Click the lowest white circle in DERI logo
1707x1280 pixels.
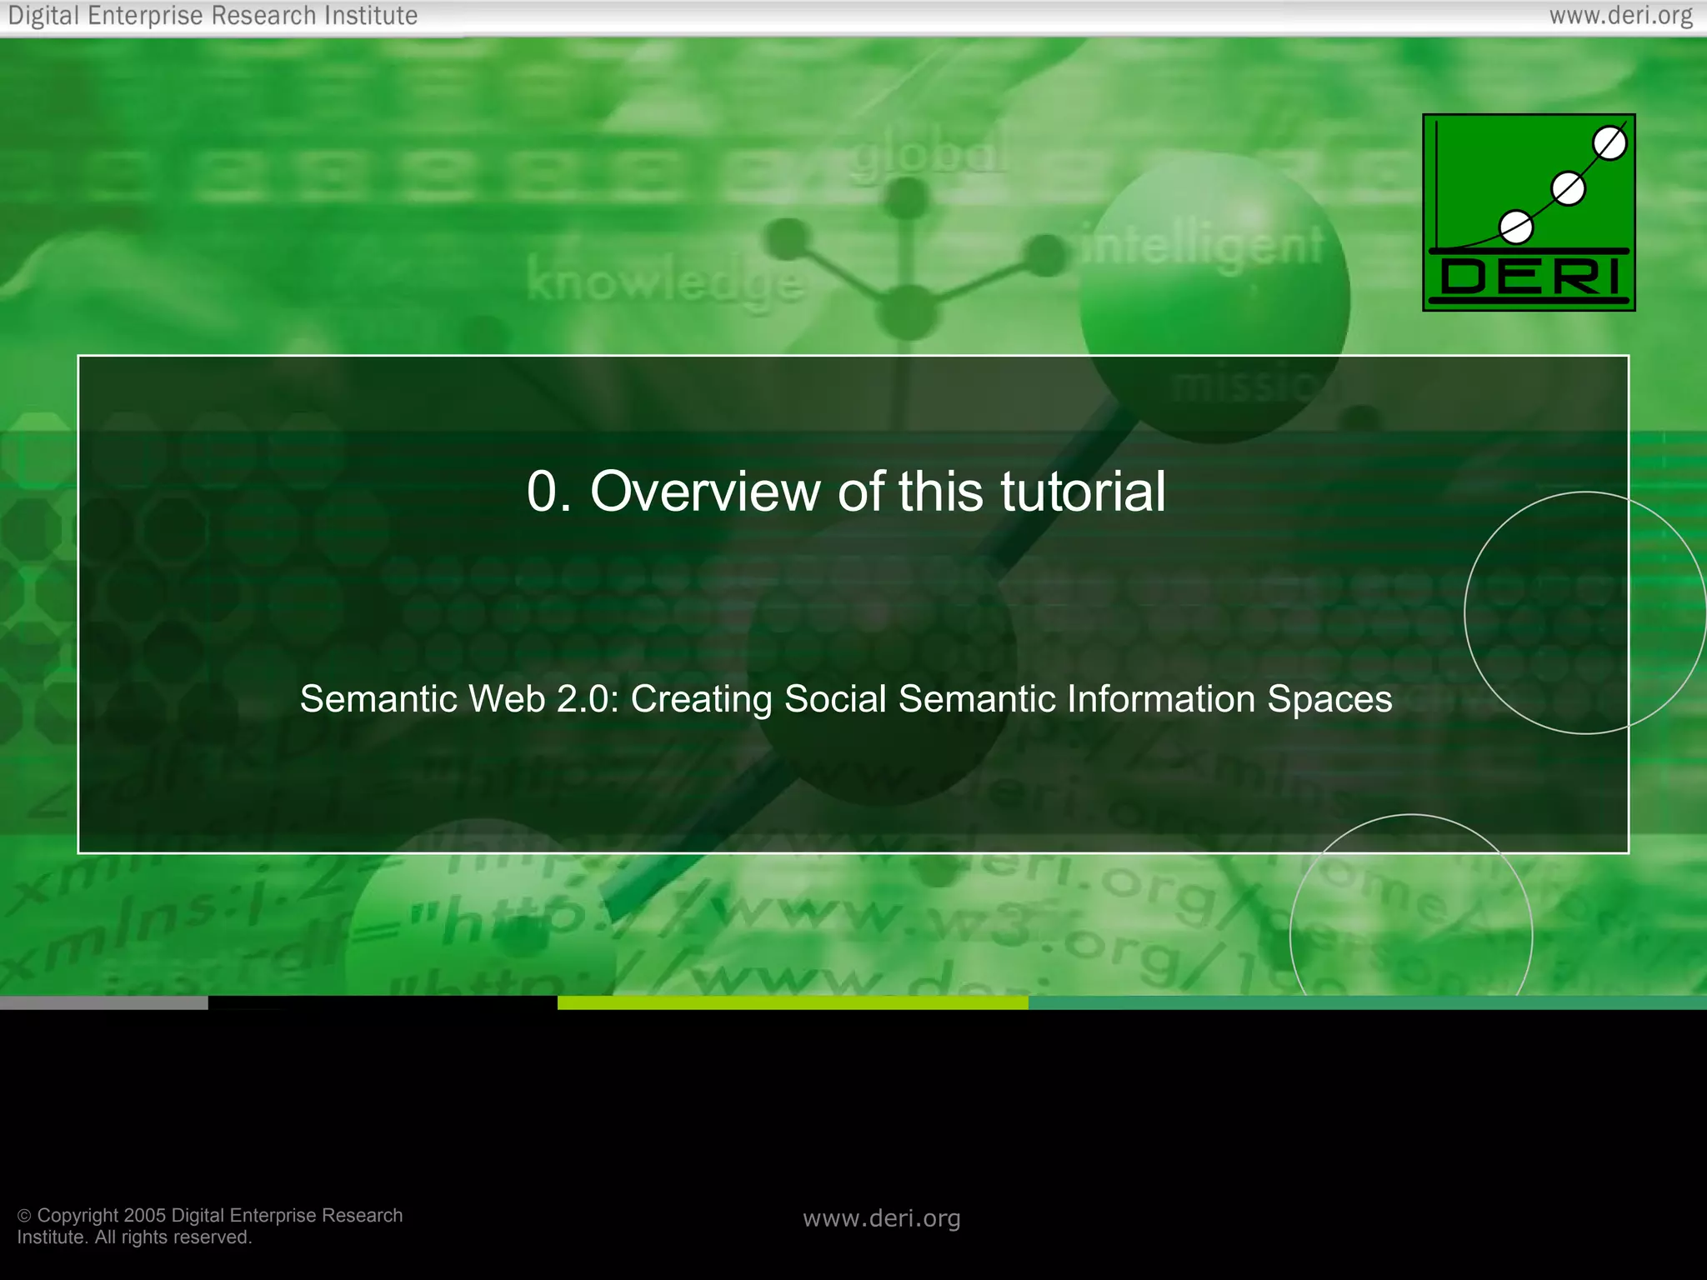1516,227
